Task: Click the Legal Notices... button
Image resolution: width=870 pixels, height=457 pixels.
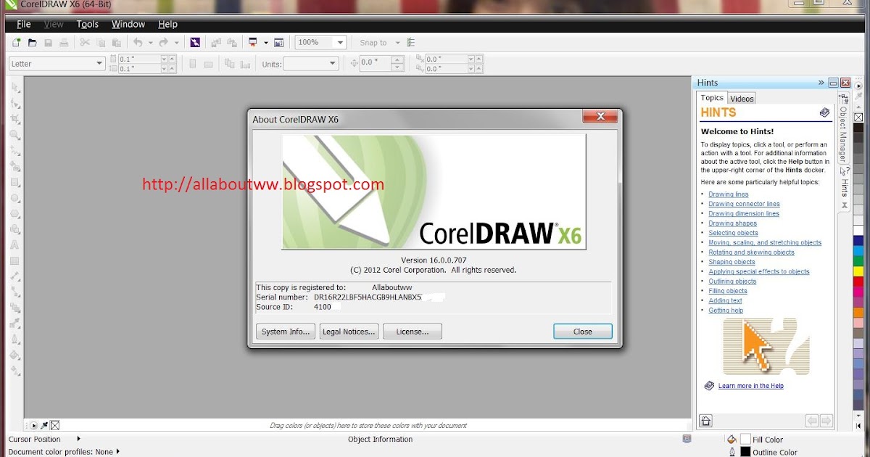Action: click(x=349, y=332)
